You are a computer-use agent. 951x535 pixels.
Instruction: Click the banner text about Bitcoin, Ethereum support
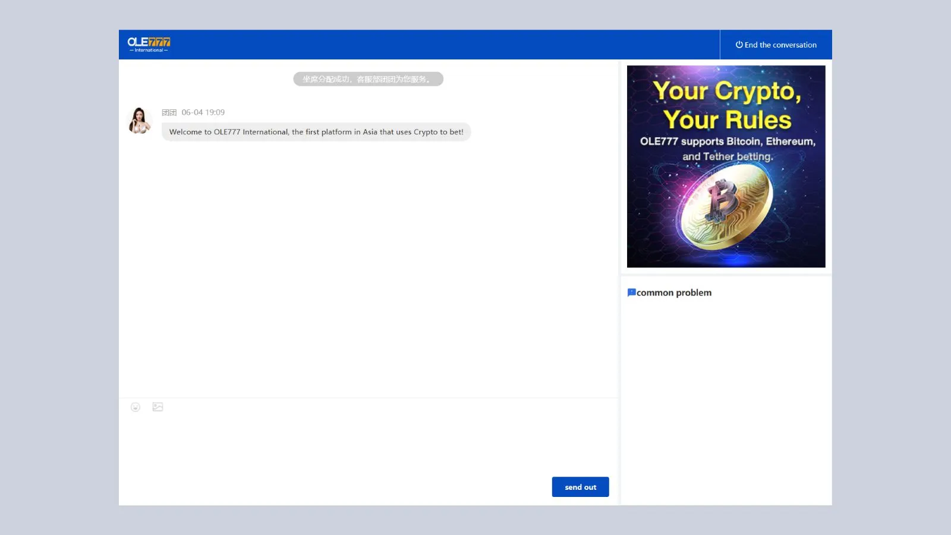pos(727,149)
